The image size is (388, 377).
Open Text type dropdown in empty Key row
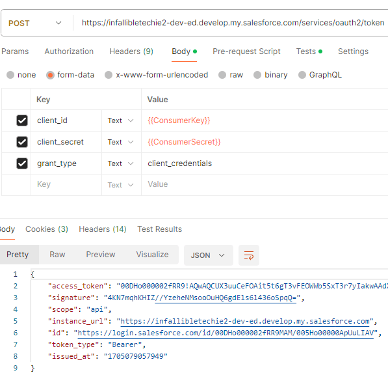(x=121, y=185)
